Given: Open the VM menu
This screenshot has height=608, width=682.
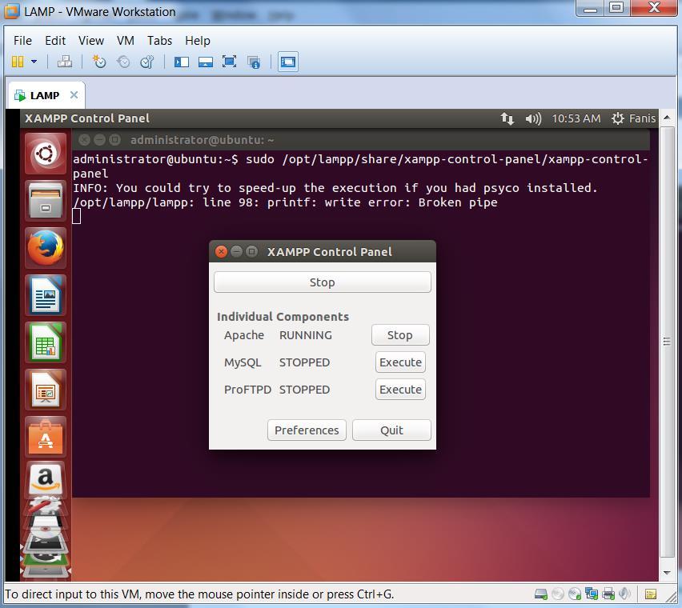Looking at the screenshot, I should coord(125,41).
